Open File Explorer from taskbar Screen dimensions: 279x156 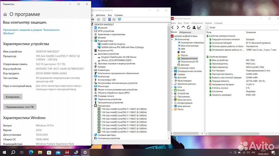pyautogui.click(x=40, y=152)
